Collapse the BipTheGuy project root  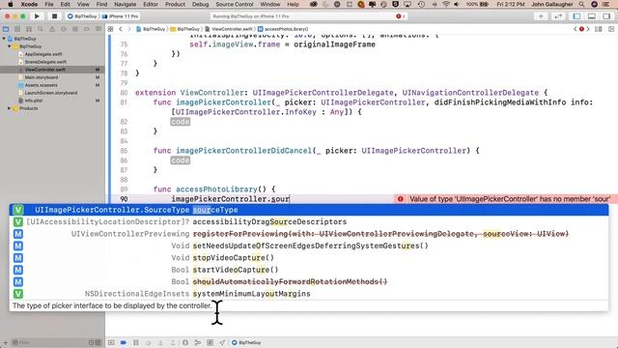[x=4, y=39]
